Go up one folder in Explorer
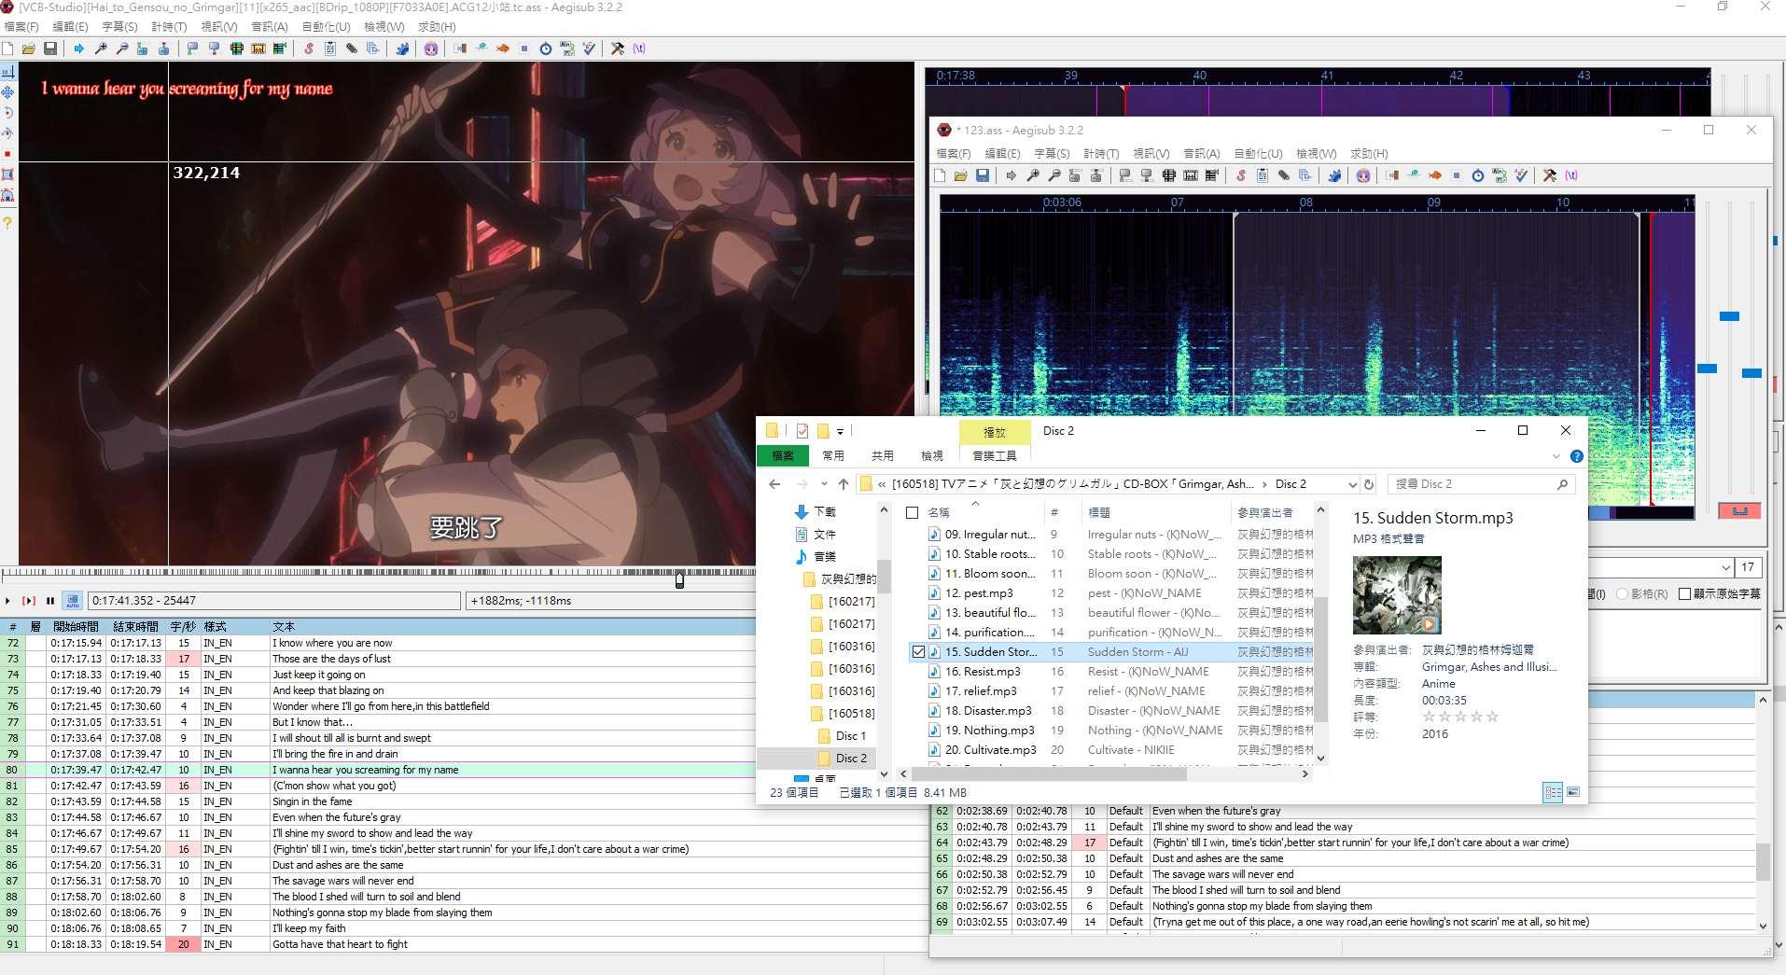The width and height of the screenshot is (1786, 975). [844, 484]
